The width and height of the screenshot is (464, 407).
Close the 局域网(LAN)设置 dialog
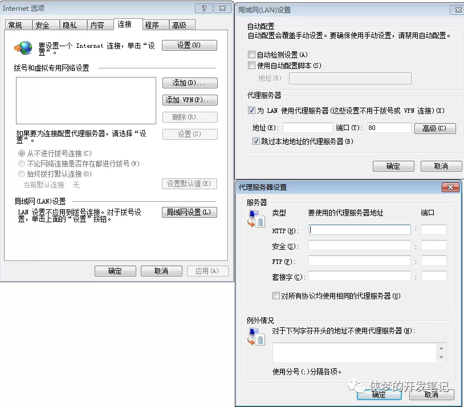[458, 10]
